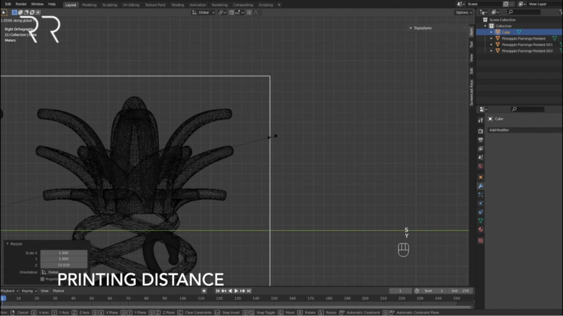Open the Output properties tab
This screenshot has width=563, height=316.
(481, 140)
